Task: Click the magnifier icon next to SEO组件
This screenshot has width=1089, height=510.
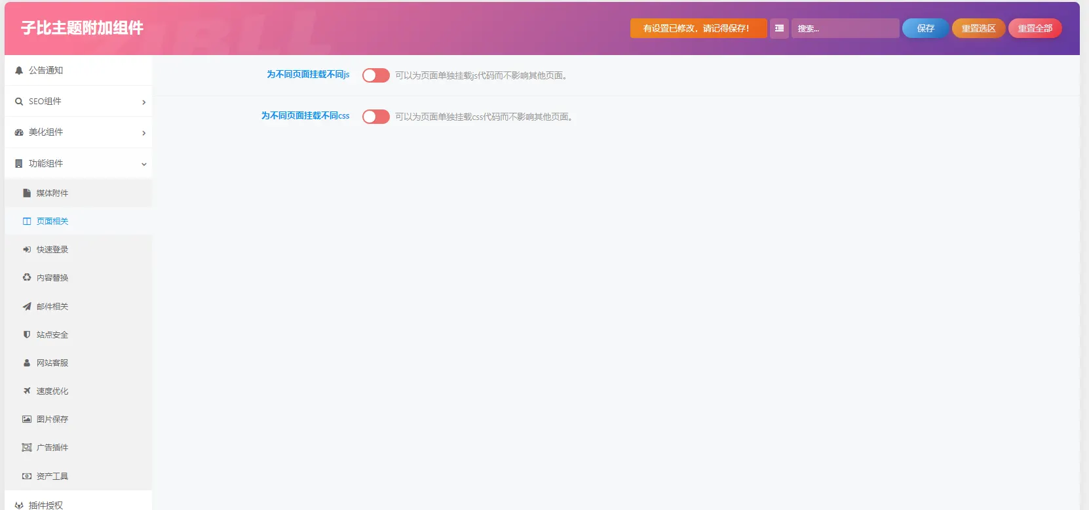Action: pos(19,102)
